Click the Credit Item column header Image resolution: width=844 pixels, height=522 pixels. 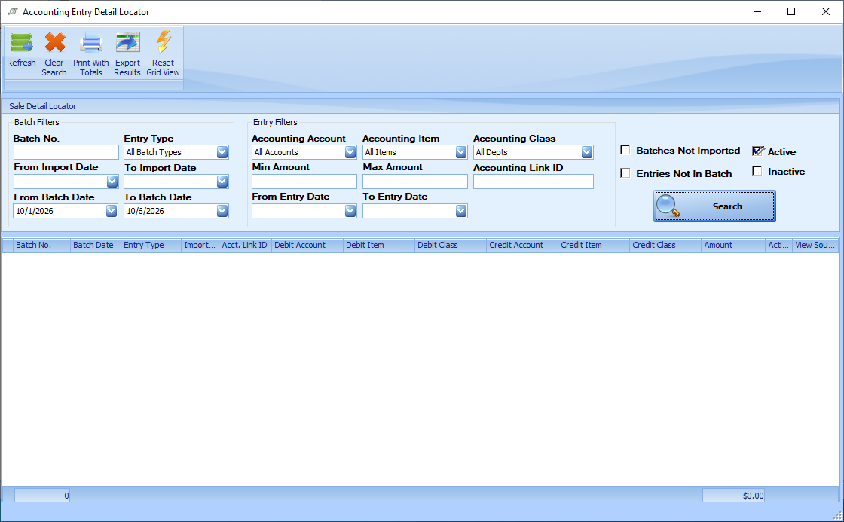pyautogui.click(x=594, y=245)
